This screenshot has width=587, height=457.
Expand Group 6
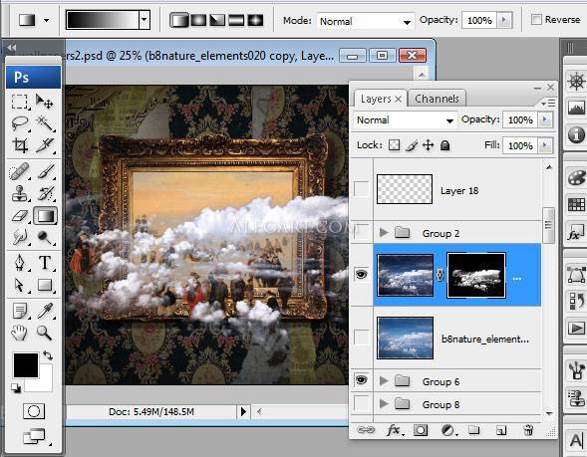coord(383,381)
